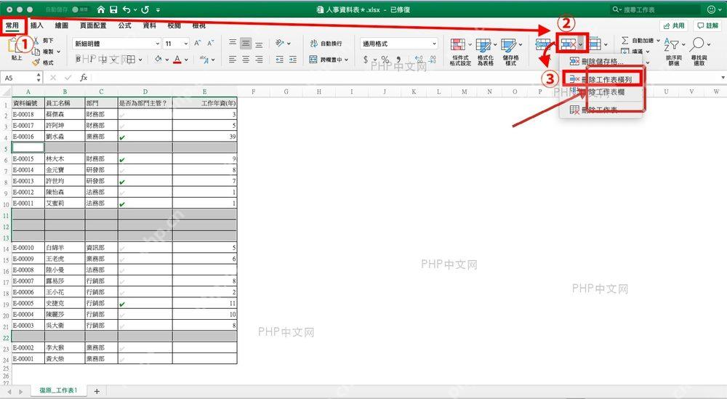Screen dimensions: 727x399
Task: Choose 刪除工作表欄 from the menu
Action: [601, 92]
